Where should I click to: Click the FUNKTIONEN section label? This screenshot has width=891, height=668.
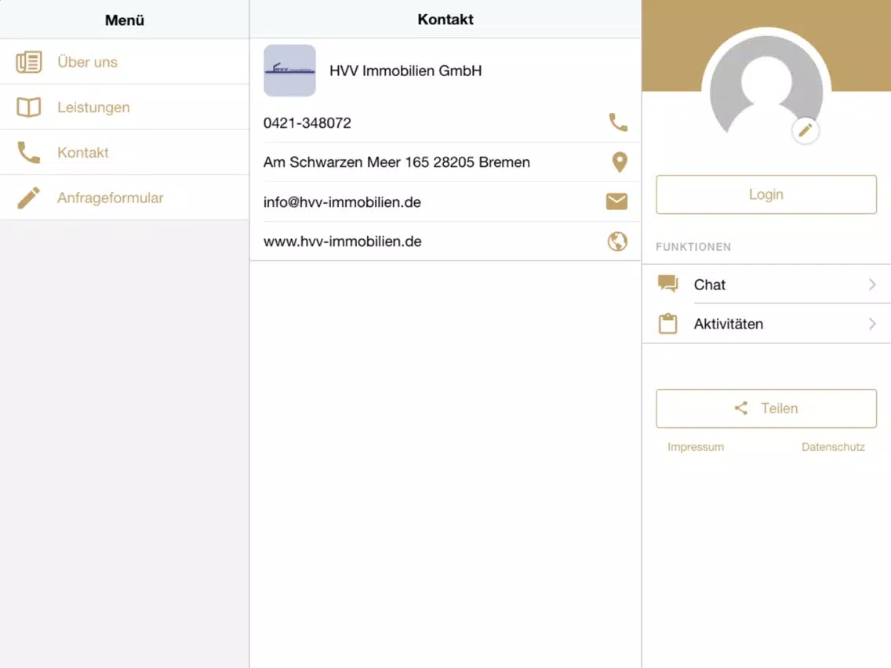tap(693, 246)
